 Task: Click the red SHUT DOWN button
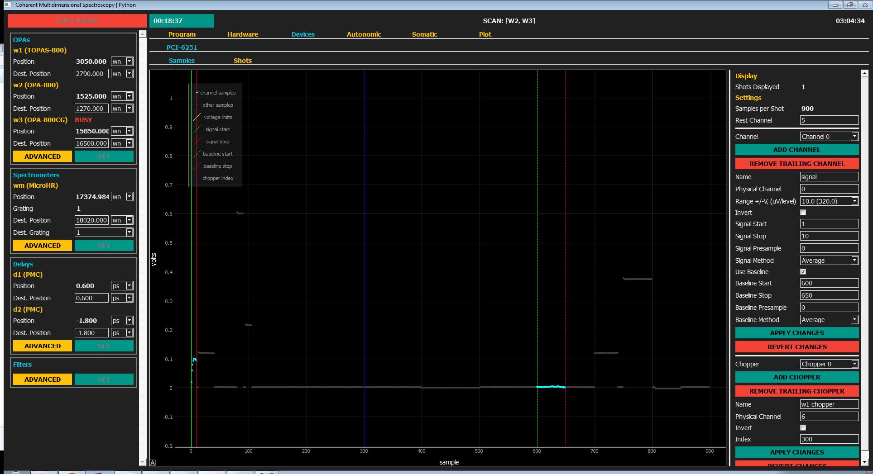pos(77,21)
